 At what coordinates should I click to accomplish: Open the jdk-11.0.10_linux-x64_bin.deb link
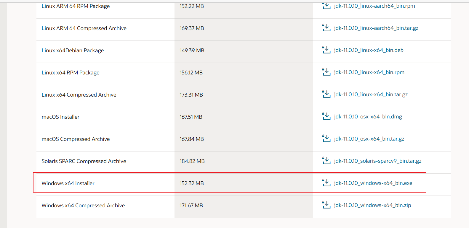pyautogui.click(x=369, y=50)
